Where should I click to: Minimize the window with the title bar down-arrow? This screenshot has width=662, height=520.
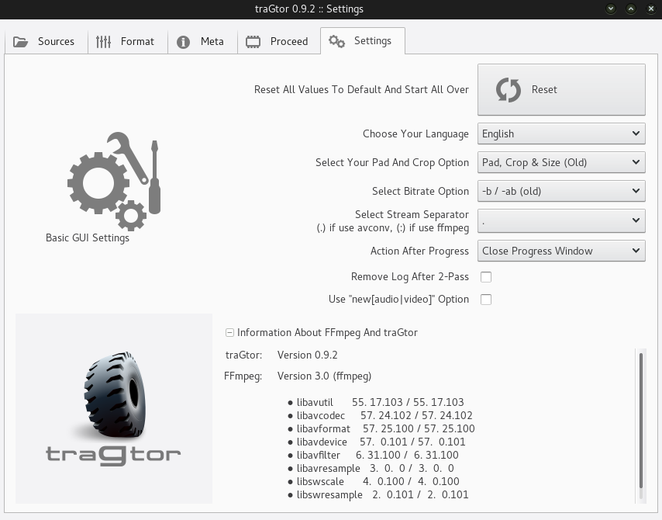point(611,9)
